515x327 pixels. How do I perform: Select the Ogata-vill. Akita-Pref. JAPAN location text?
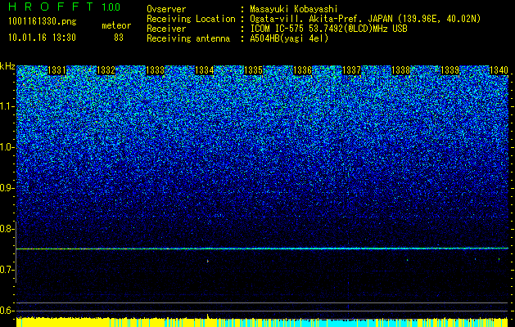(365, 19)
